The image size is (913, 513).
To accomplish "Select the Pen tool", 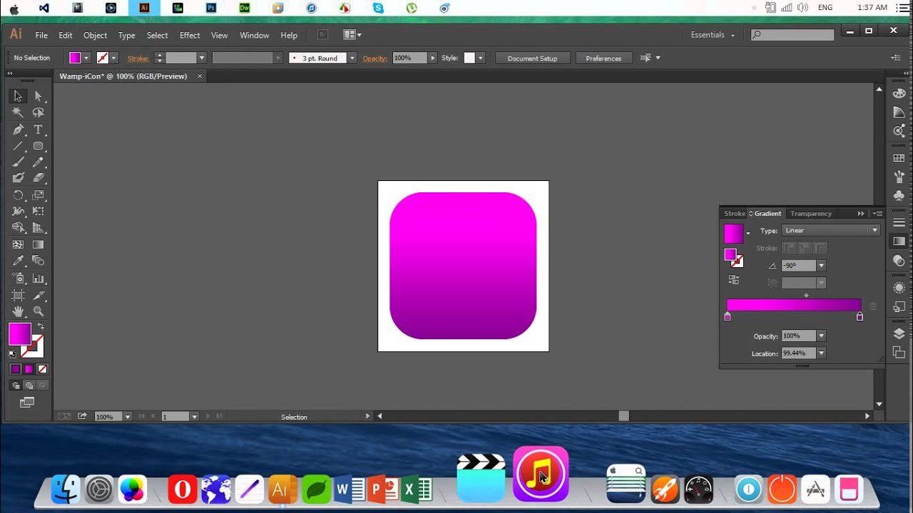I will (x=18, y=129).
